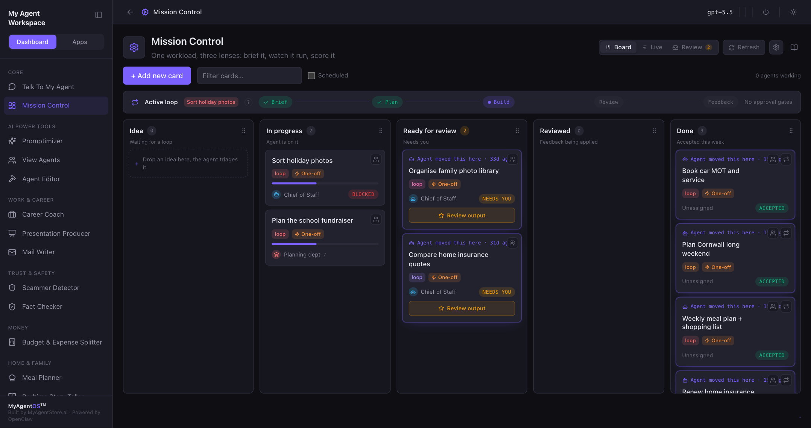Open View Agents page
The height and width of the screenshot is (428, 811).
tap(56, 160)
